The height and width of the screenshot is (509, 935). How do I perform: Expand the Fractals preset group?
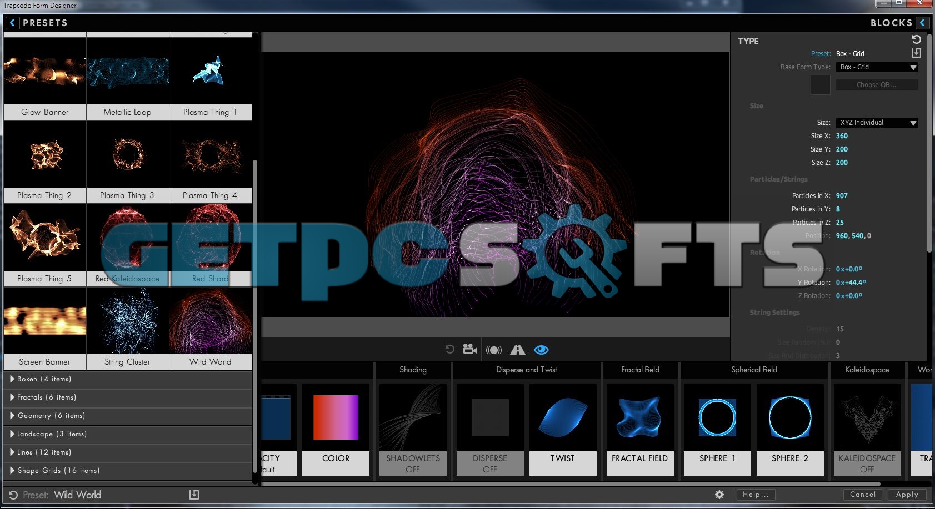(128, 397)
